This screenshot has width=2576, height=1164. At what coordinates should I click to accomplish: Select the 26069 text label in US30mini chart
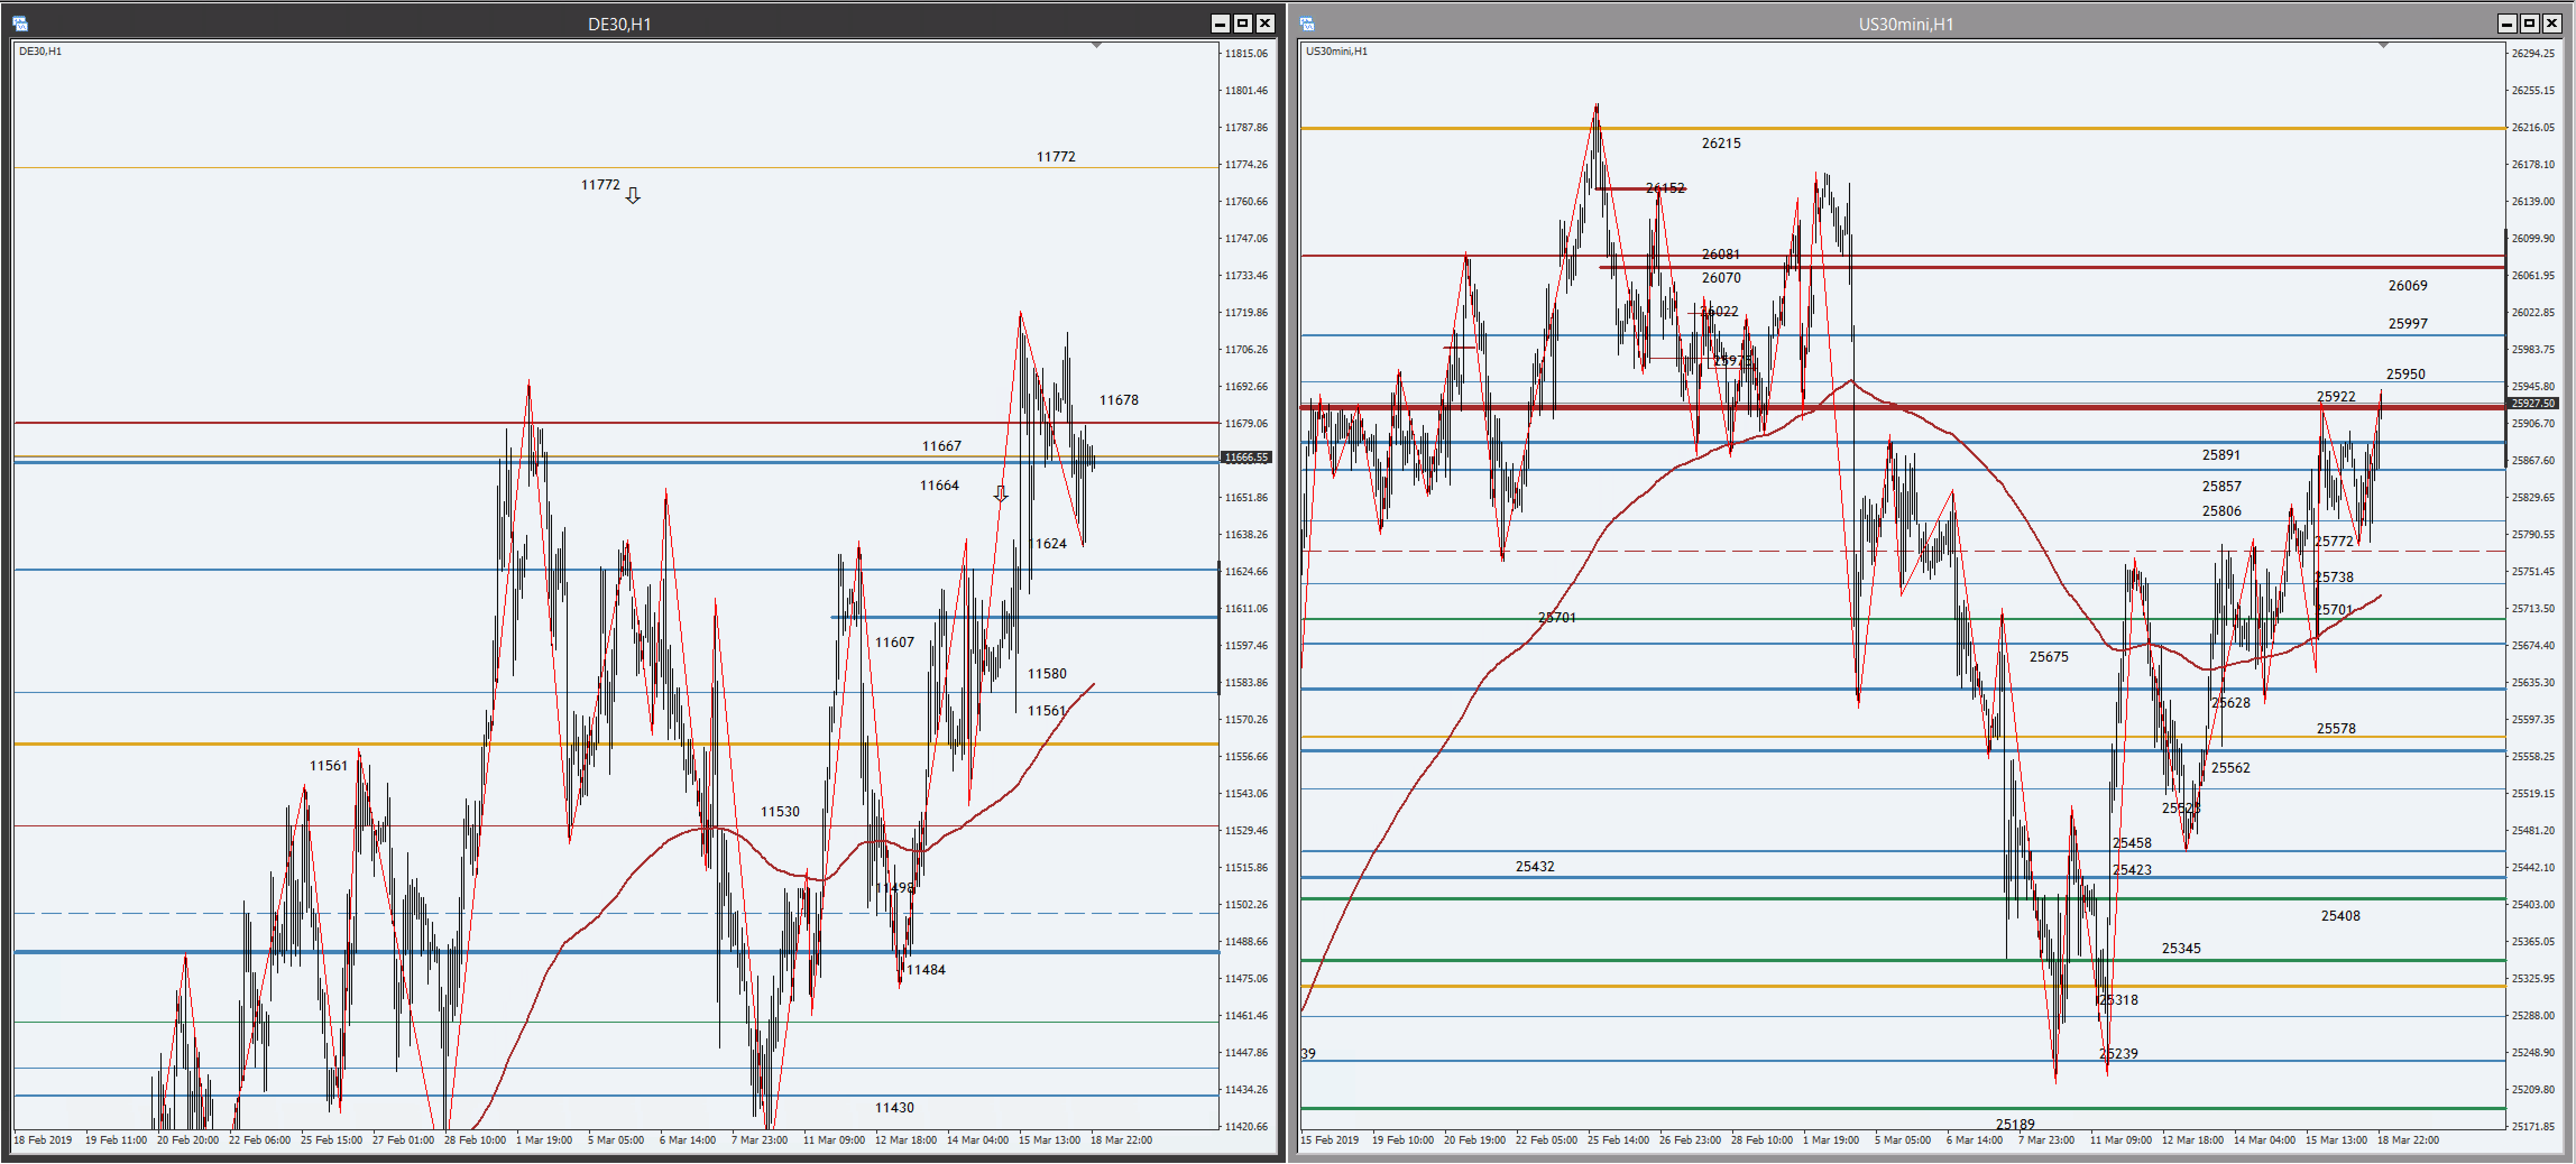[2409, 286]
